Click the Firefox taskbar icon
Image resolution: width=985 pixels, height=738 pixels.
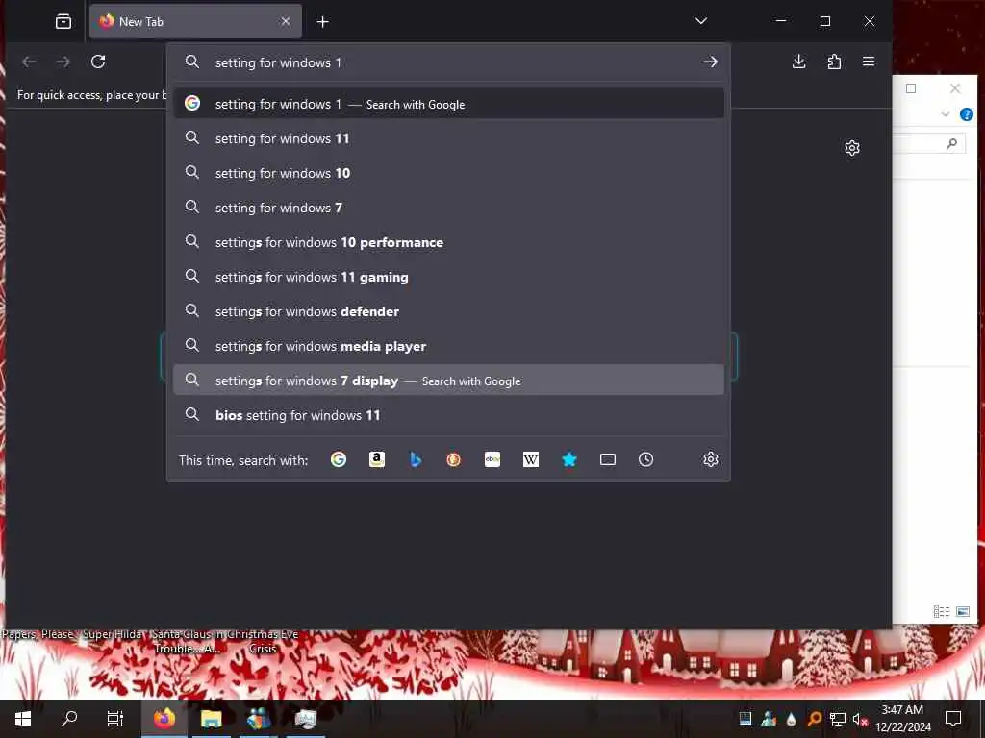point(164,719)
